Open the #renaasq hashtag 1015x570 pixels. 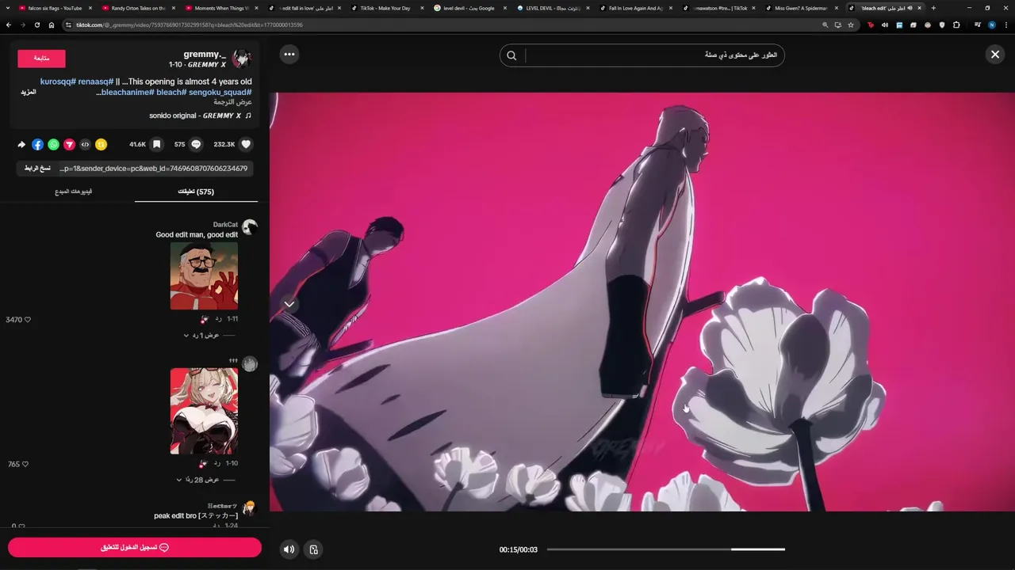pyautogui.click(x=96, y=82)
